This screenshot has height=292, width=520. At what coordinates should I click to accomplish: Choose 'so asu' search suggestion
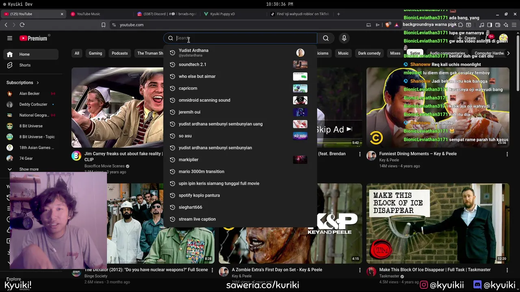[x=240, y=136]
